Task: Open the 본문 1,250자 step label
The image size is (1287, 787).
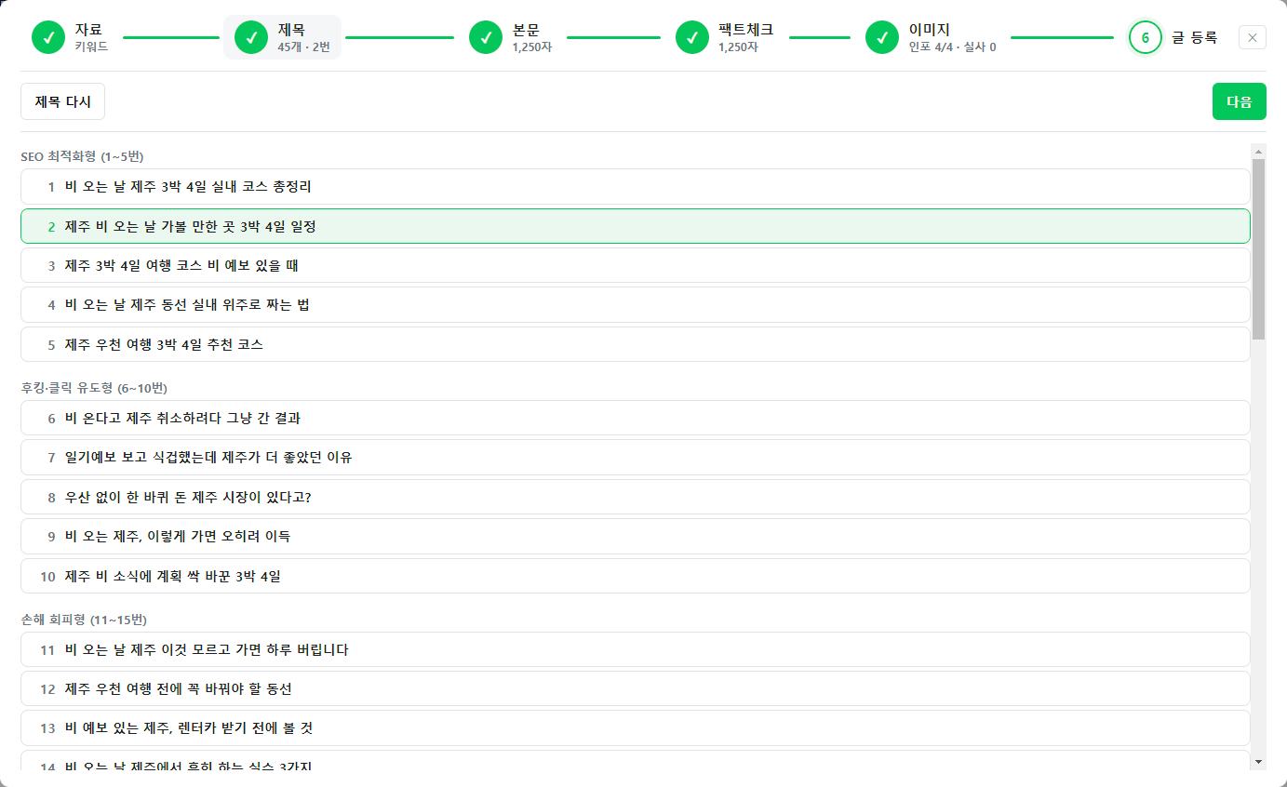Action: click(532, 37)
